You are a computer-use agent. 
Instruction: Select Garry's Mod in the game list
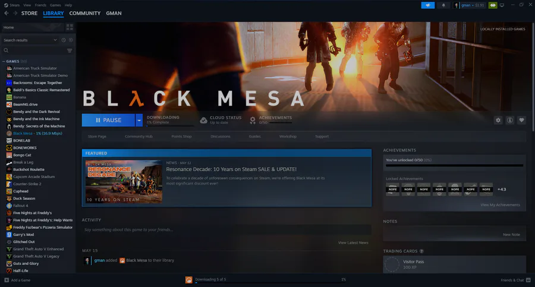tap(23, 235)
